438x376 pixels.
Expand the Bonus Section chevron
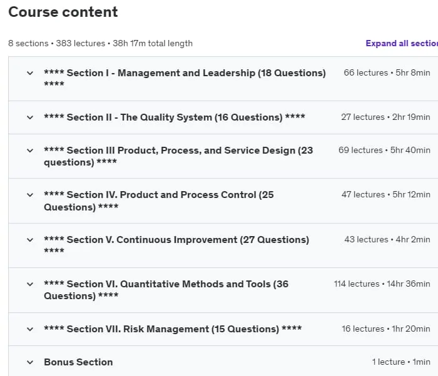[x=30, y=362]
